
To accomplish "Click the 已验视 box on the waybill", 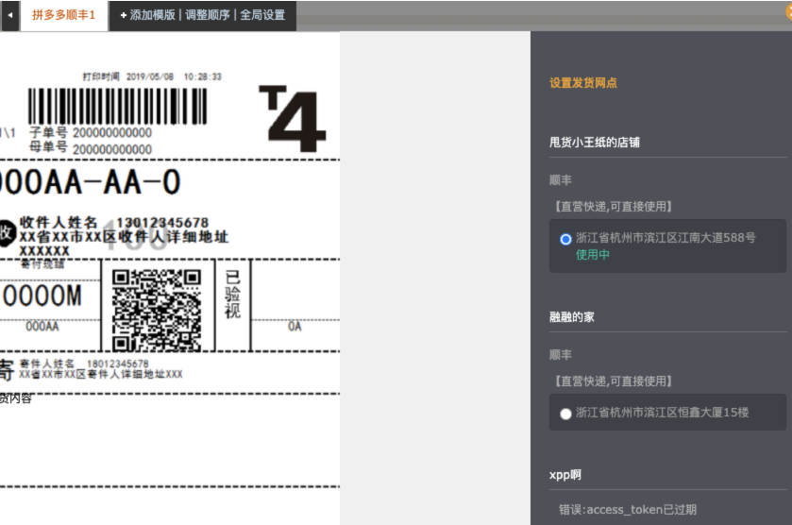I will [x=232, y=294].
